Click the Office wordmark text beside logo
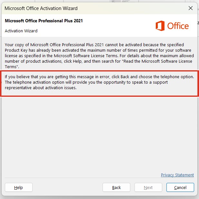The height and width of the screenshot is (199, 199). coord(178,26)
